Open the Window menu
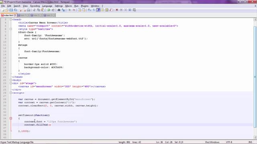Image resolution: width=257 pixels, height=144 pixels. point(95,6)
